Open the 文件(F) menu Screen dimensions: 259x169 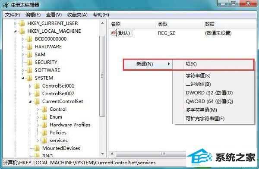point(13,15)
